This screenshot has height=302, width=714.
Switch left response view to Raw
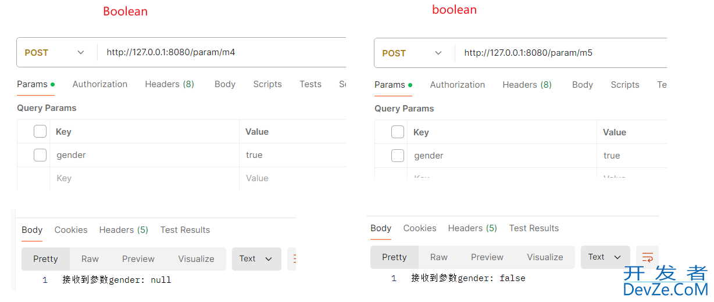coord(90,259)
